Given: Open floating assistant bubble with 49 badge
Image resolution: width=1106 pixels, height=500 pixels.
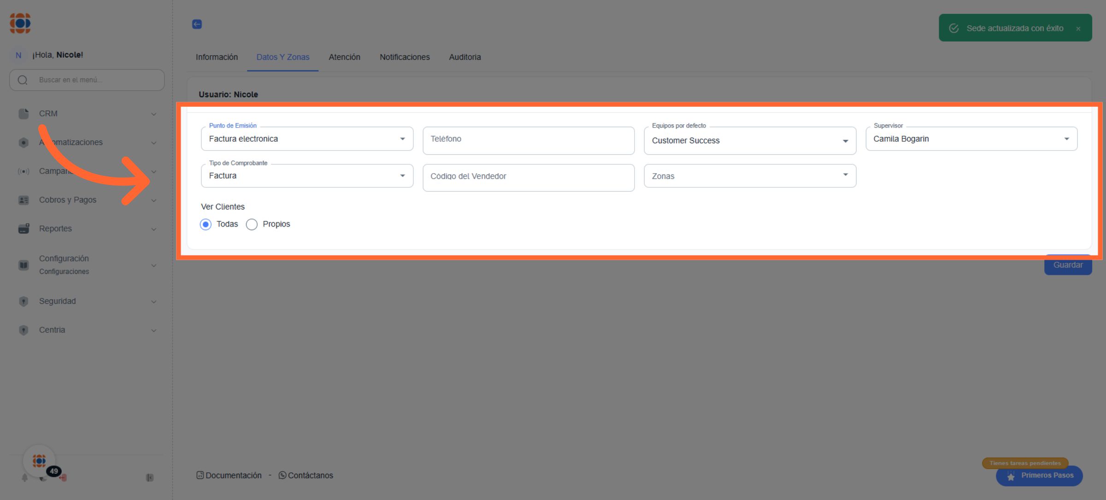Looking at the screenshot, I should [40, 460].
